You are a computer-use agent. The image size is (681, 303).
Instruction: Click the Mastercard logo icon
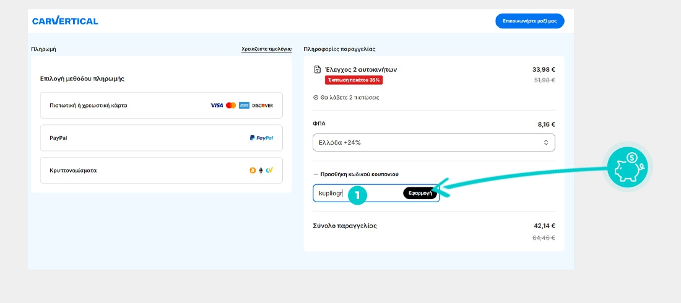(x=231, y=106)
